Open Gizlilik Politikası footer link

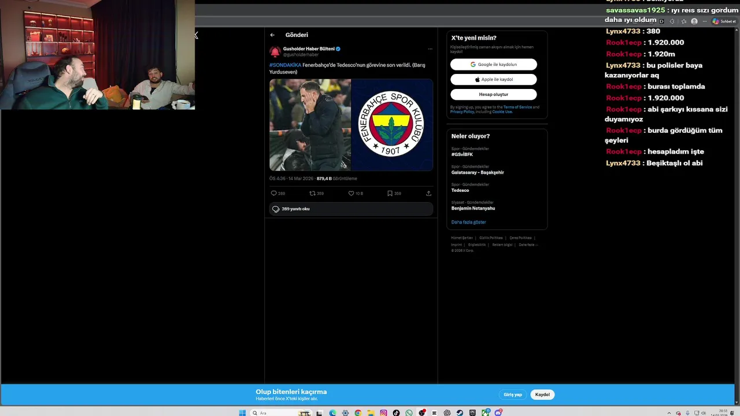pos(491,238)
